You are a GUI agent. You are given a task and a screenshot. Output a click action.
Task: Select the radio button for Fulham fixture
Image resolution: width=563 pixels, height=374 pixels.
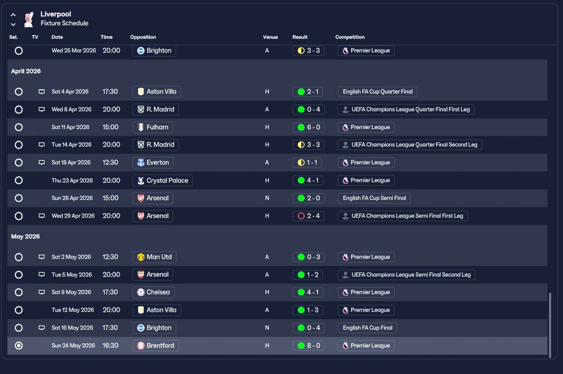pyautogui.click(x=18, y=127)
